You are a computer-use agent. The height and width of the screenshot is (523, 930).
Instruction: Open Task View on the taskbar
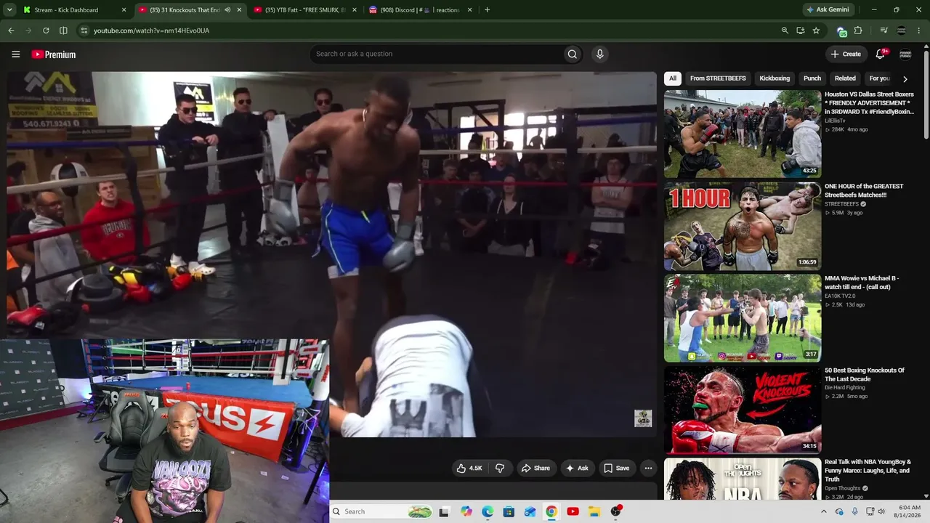[444, 511]
